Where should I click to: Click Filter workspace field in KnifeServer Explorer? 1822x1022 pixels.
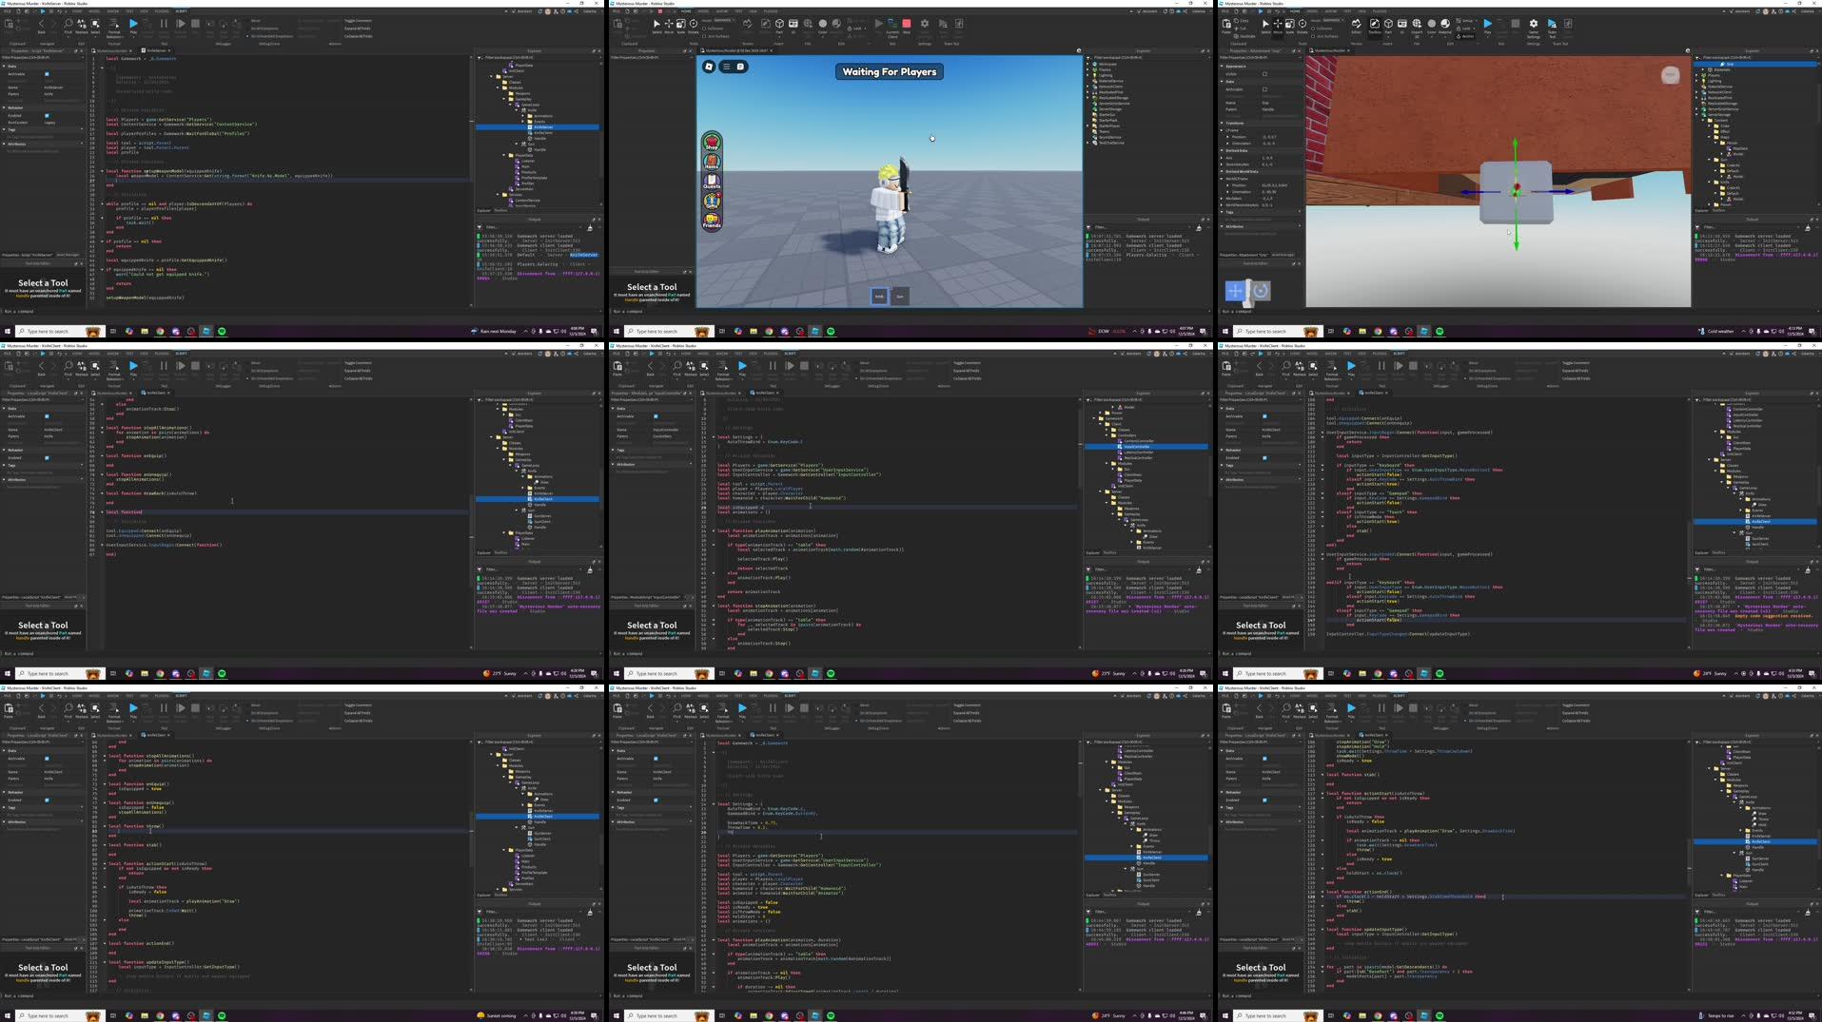tap(538, 57)
